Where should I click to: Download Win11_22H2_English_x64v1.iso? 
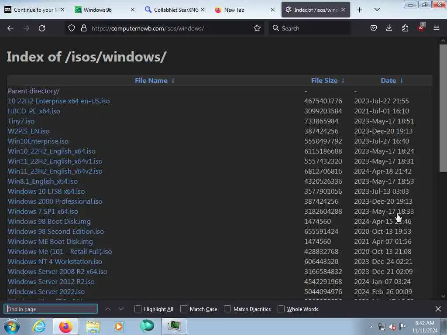(x=55, y=161)
